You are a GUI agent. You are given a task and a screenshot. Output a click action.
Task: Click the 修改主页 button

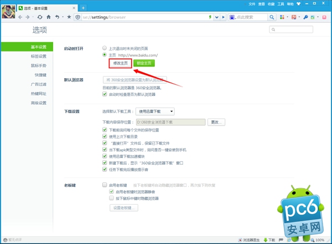(x=120, y=63)
